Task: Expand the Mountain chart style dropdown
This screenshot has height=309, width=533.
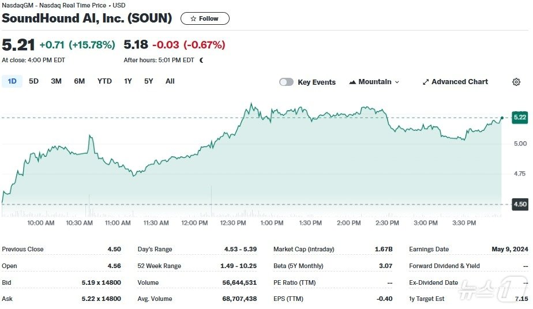Action: point(397,82)
